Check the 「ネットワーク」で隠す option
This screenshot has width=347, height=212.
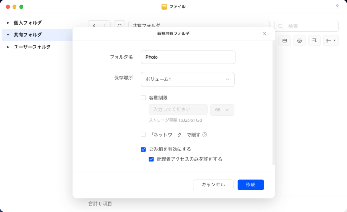144,135
